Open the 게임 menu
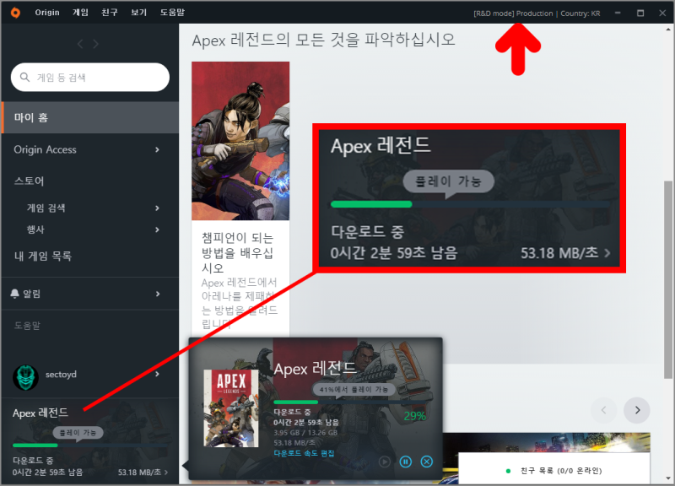675x486 pixels. click(x=80, y=13)
